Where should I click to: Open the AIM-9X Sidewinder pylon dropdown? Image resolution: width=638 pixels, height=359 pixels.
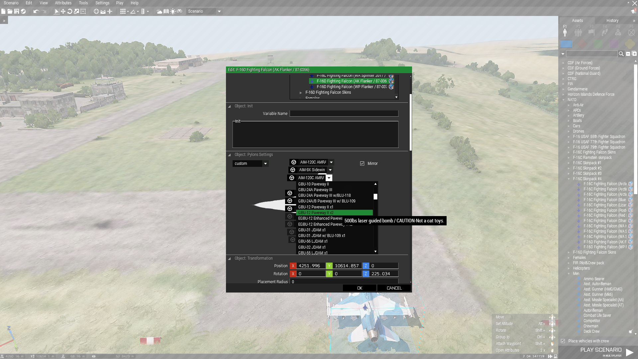[x=330, y=170]
